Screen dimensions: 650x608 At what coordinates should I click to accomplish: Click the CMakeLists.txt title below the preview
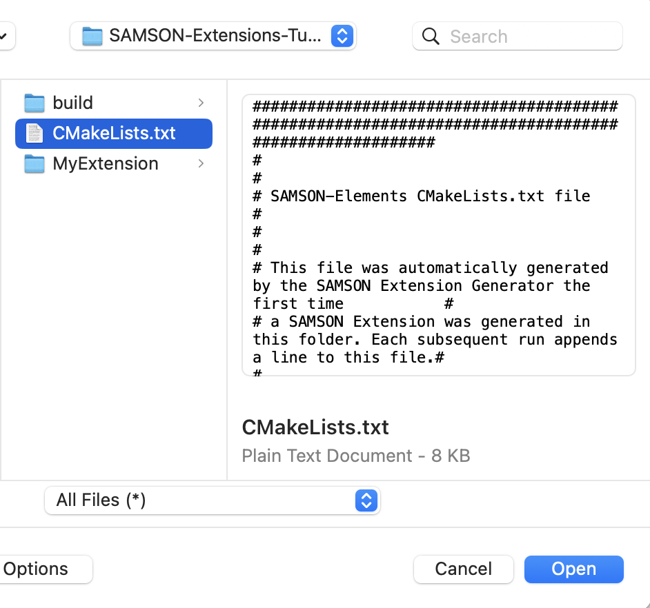315,427
